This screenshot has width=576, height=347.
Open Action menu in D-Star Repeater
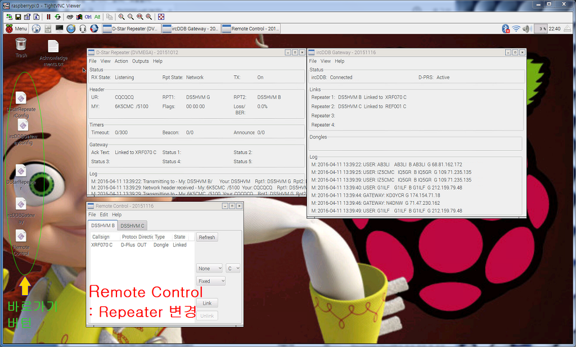(121, 61)
